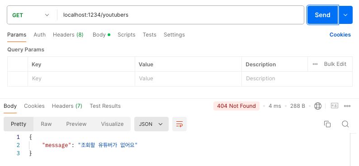Screen dimensions: 359x166
Task: Click the save response example icon
Action: point(335,106)
